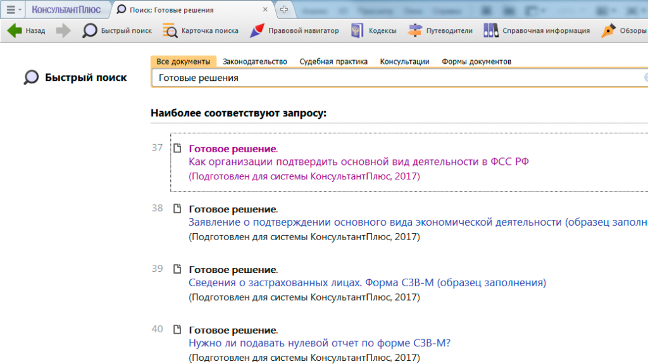The width and height of the screenshot is (648, 364).
Task: Click the gray Forward arrow icon
Action: (63, 30)
